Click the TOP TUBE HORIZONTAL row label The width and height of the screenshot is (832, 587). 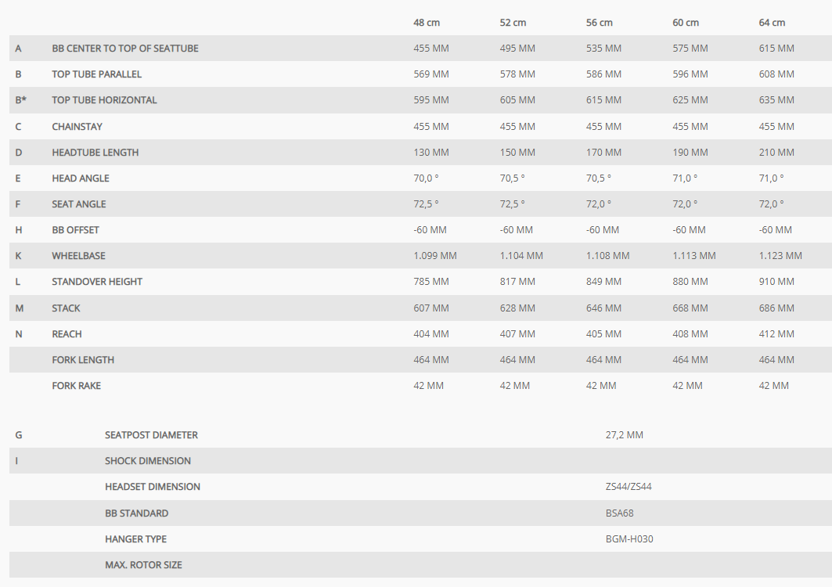105,100
